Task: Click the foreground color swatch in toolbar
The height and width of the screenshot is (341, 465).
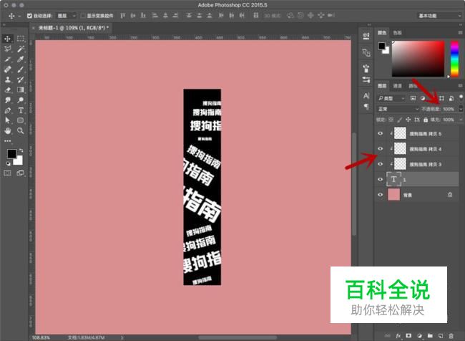Action: 12,153
